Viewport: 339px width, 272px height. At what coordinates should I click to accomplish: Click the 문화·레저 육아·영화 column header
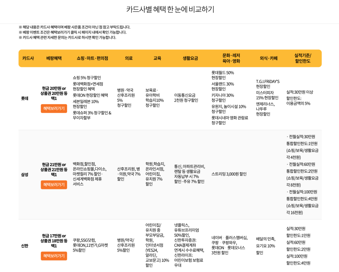pos(231,58)
